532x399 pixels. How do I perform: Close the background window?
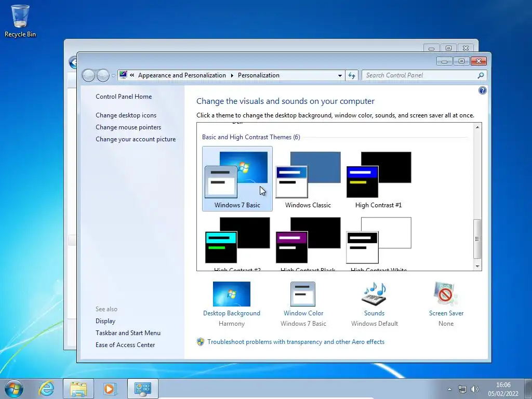(x=465, y=48)
